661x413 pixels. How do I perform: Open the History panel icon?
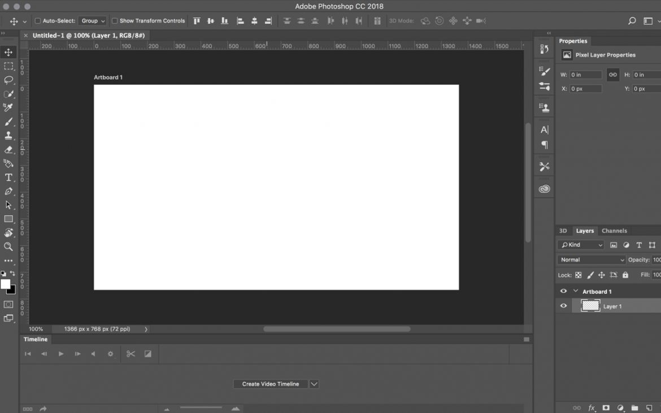[x=544, y=49]
